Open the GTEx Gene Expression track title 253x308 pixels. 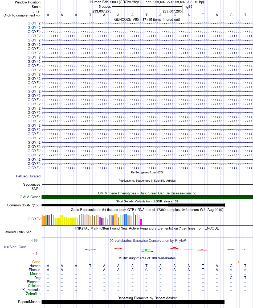(x=147, y=210)
